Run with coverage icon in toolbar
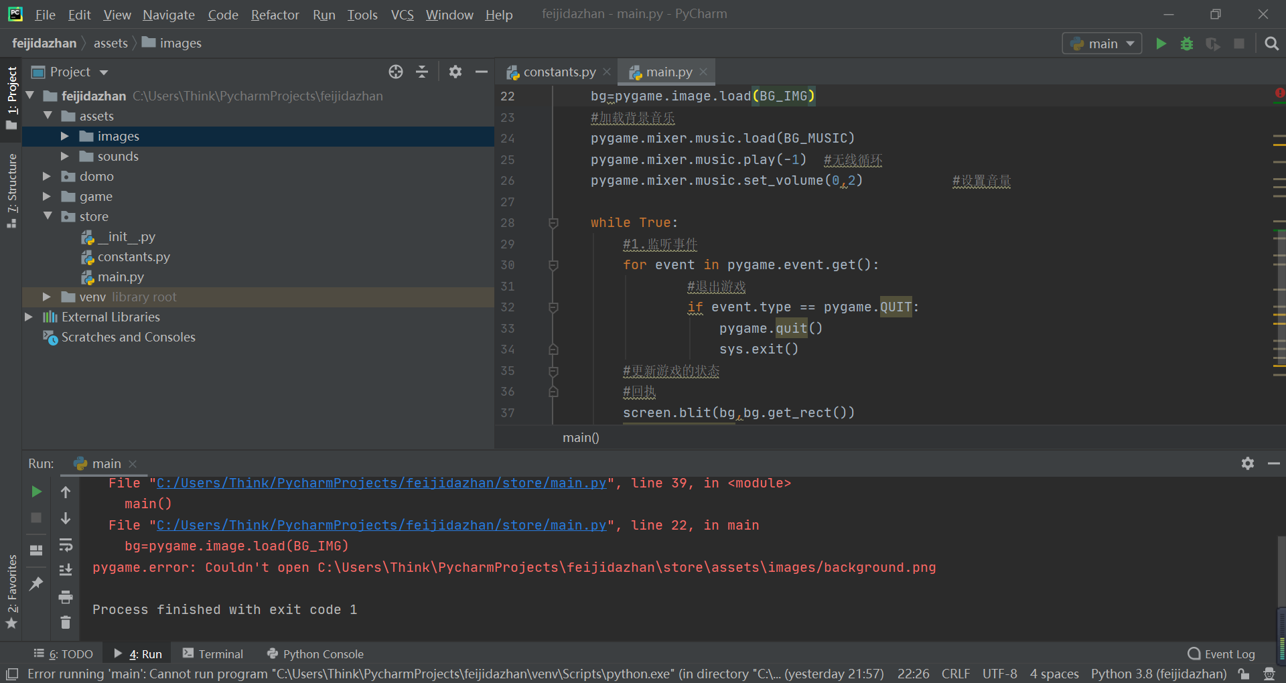The height and width of the screenshot is (683, 1286). tap(1213, 44)
